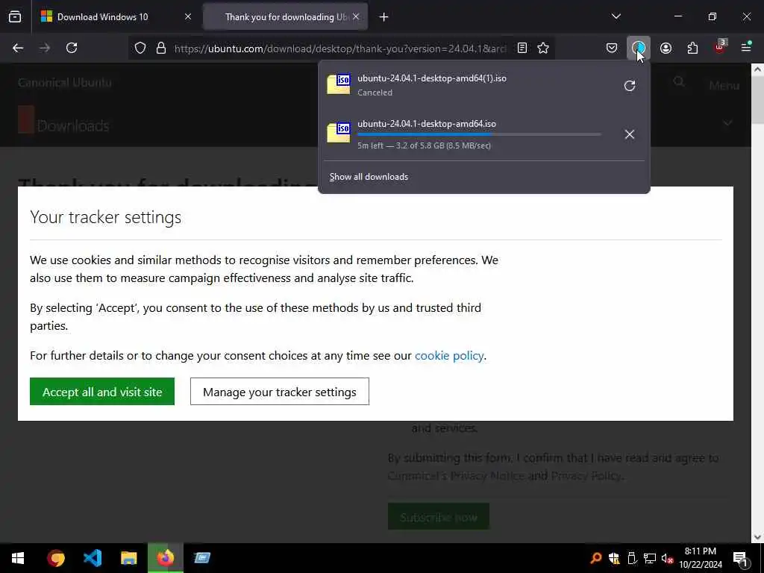Open uBlock Origin extension icon

720,47
